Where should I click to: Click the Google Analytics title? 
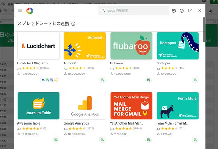point(76,123)
